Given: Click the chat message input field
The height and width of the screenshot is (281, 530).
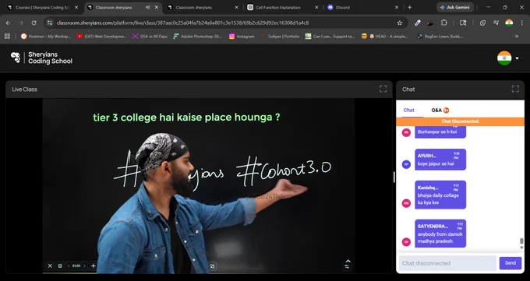Looking at the screenshot, I should (447, 263).
